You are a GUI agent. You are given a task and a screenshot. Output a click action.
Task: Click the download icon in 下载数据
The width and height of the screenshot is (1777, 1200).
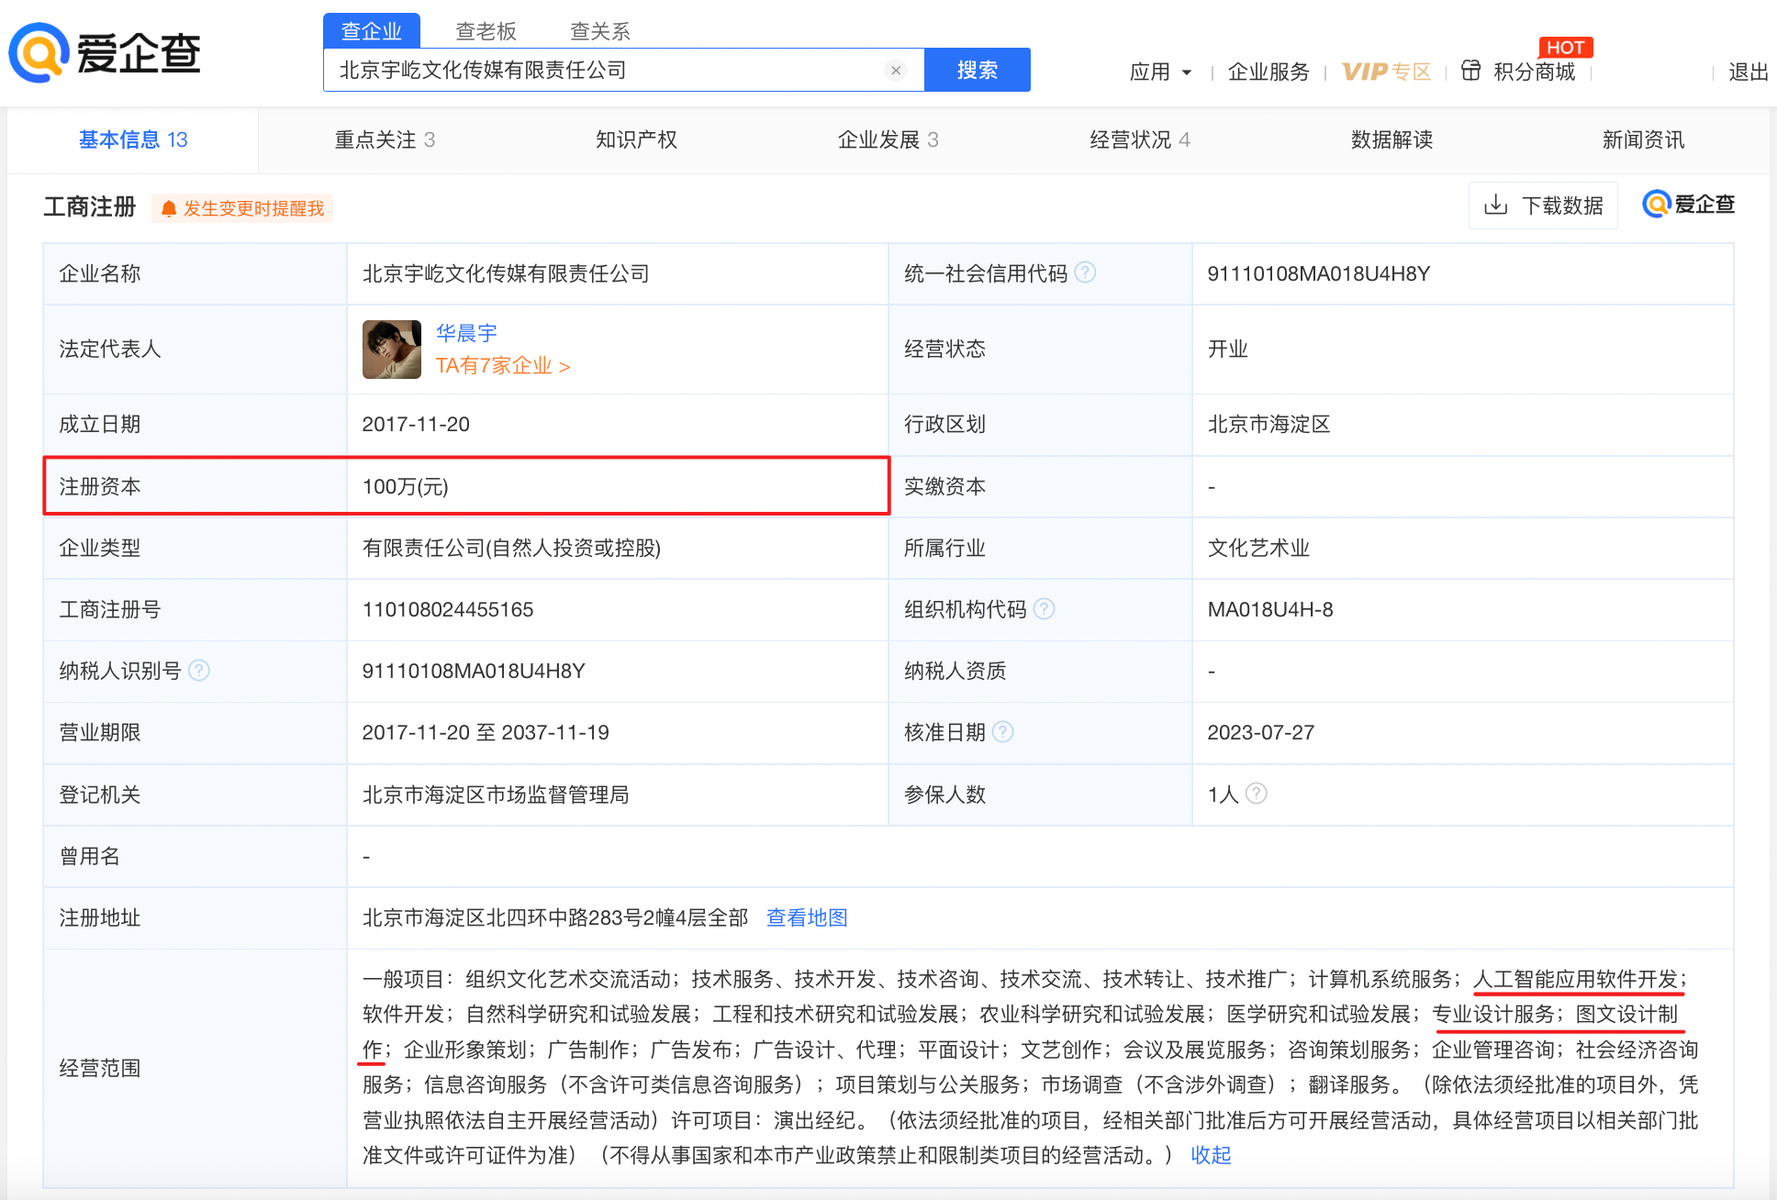tap(1496, 205)
